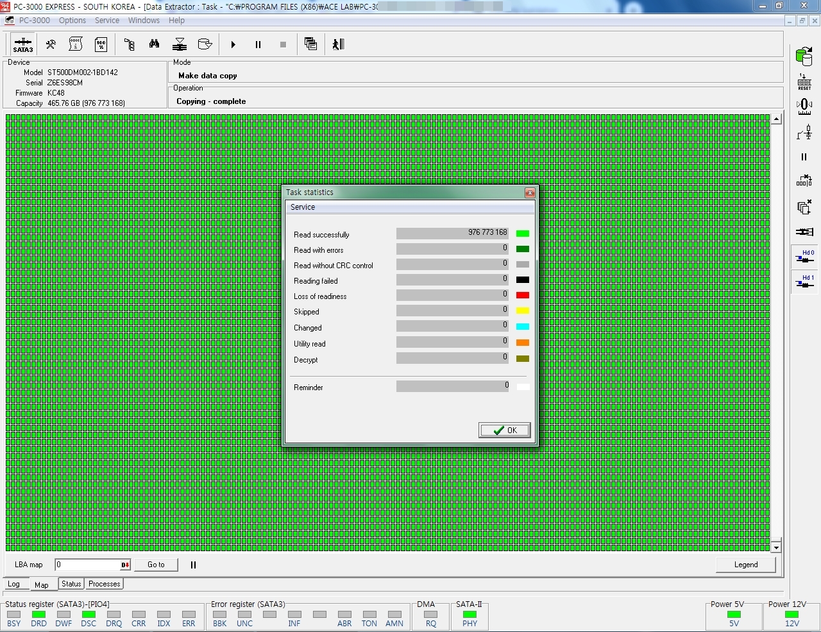Click the Read without CRC control gray swatch

[523, 265]
